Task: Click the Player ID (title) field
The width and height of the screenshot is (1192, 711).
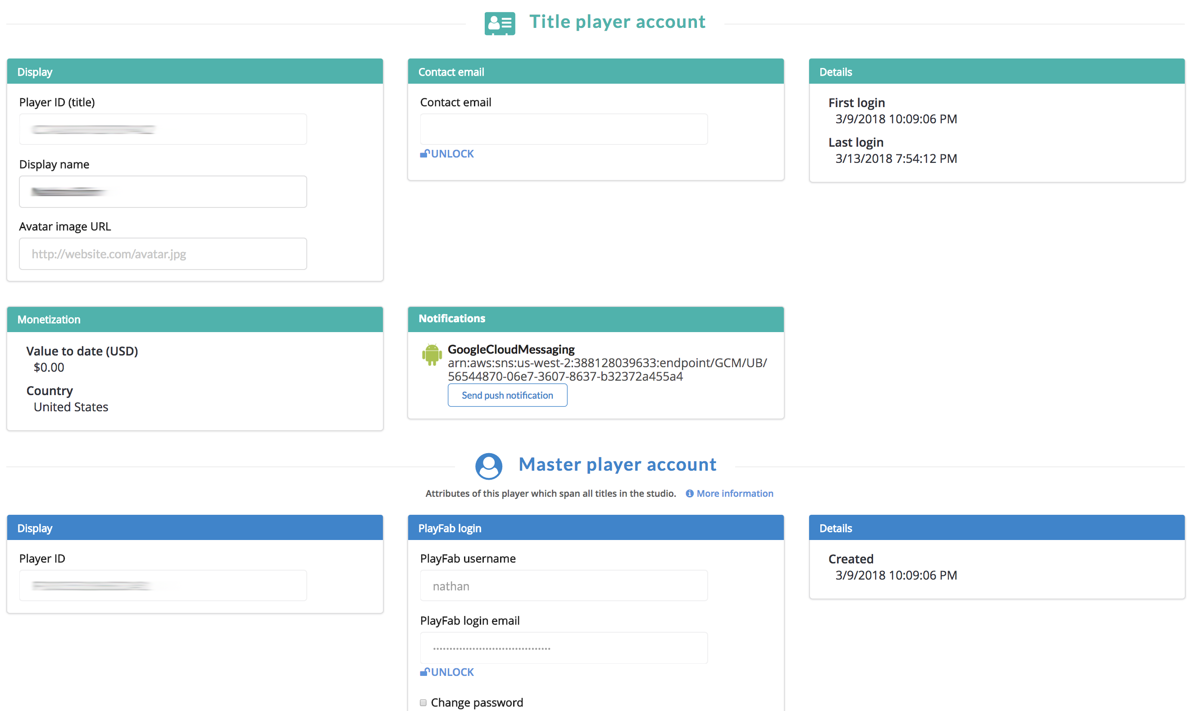Action: coord(163,129)
